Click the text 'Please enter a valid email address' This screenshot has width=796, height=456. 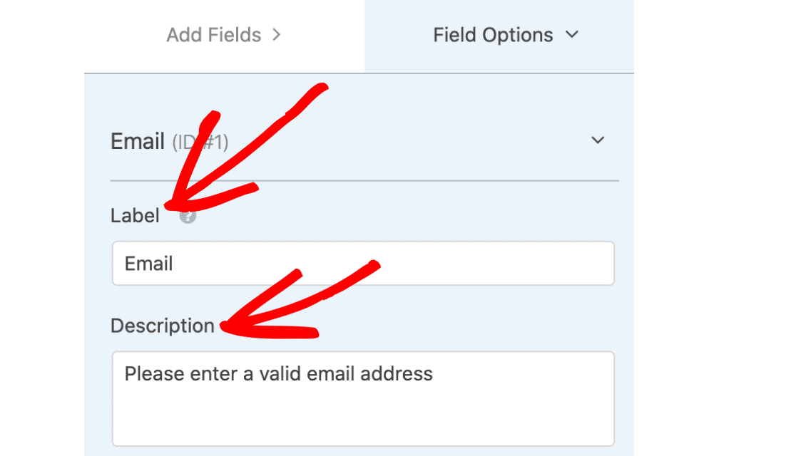pyautogui.click(x=278, y=373)
